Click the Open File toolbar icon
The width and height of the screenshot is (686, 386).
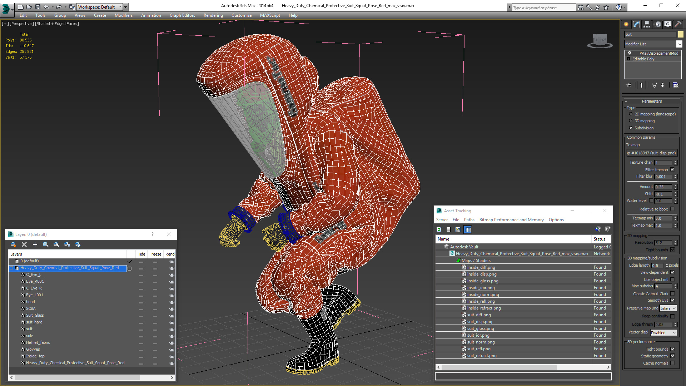29,7
